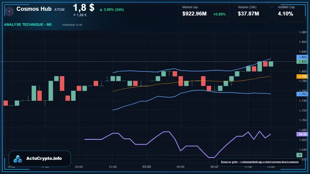Image resolution: width=310 pixels, height=174 pixels.
Task: Click the '1.680' price axis label
Action: point(303,130)
